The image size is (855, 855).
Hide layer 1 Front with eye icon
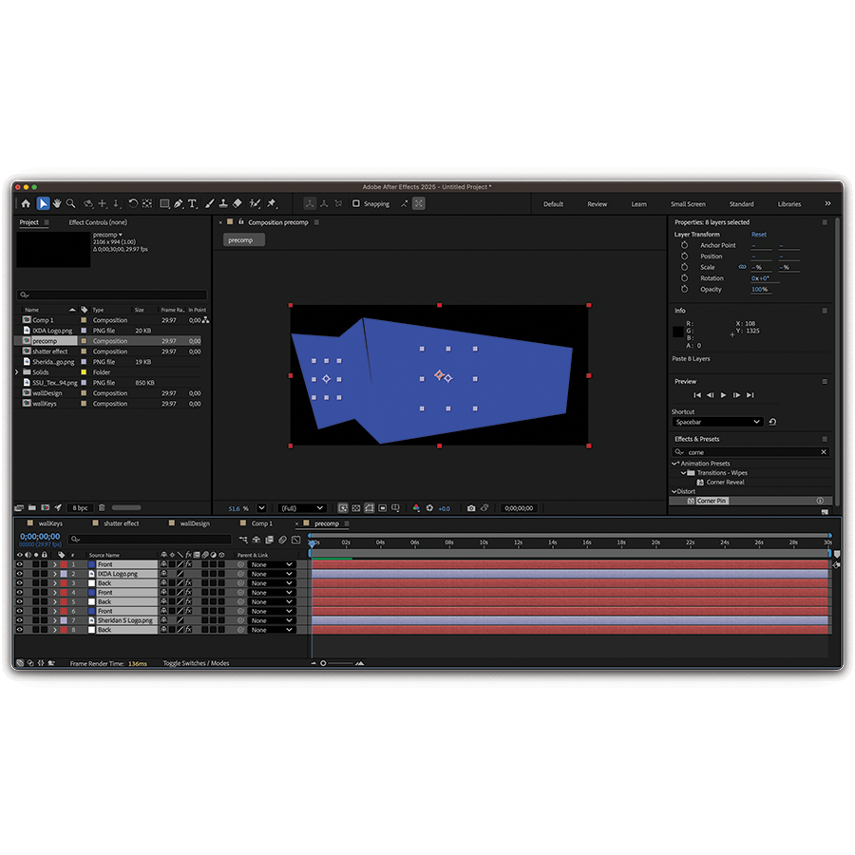coord(19,564)
